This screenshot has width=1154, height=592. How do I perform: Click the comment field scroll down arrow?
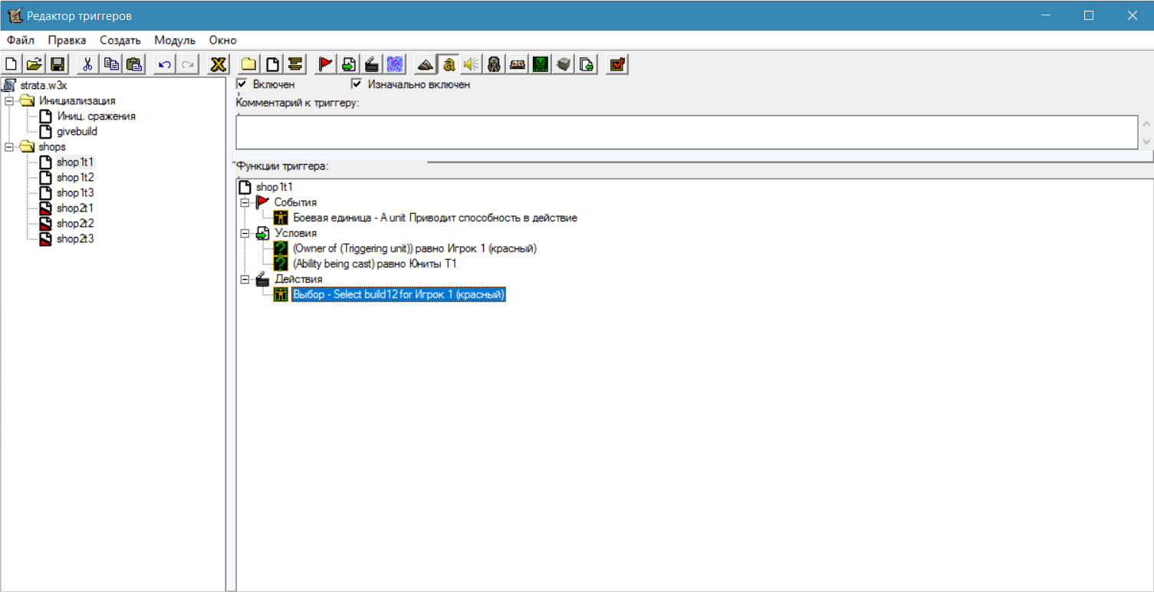pyautogui.click(x=1146, y=141)
